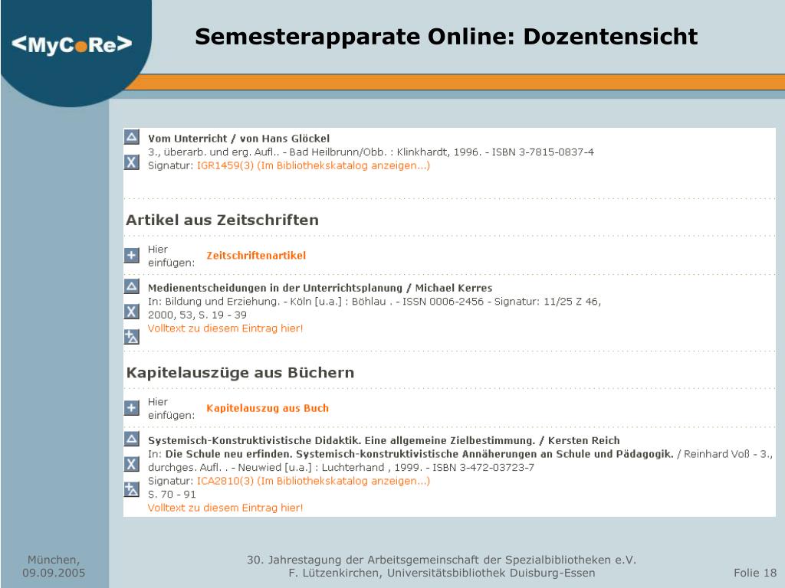Open the Kapitelauszug aus Buch insert link

[x=268, y=408]
